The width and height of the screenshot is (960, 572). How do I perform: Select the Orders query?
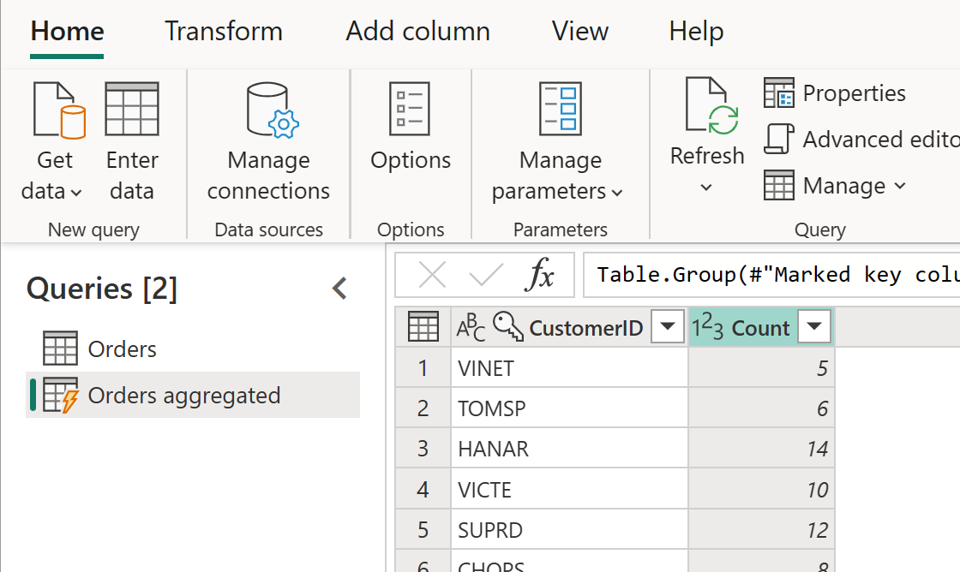click(123, 349)
